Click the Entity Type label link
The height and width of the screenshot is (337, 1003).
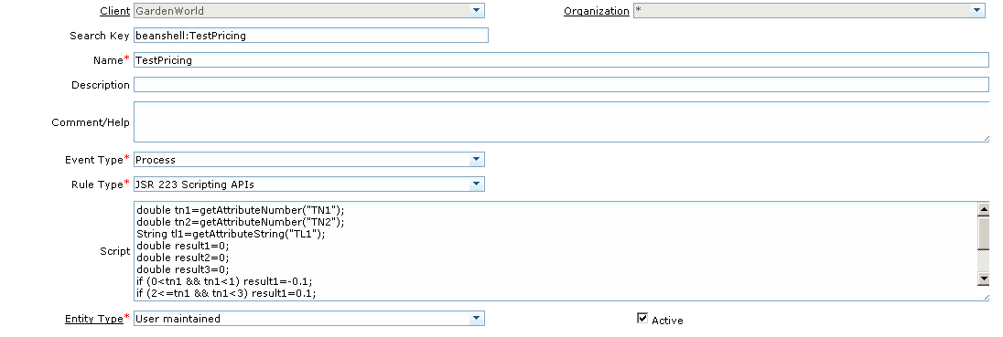[94, 319]
